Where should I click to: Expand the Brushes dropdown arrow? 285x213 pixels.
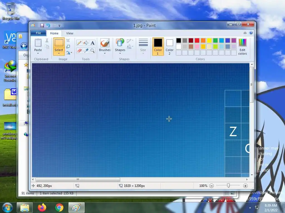(x=105, y=54)
